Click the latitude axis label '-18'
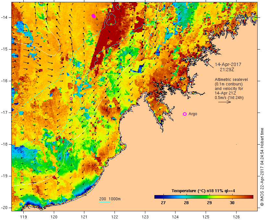Image resolution: width=266 pixels, height=220 pixels. click(x=4, y=144)
